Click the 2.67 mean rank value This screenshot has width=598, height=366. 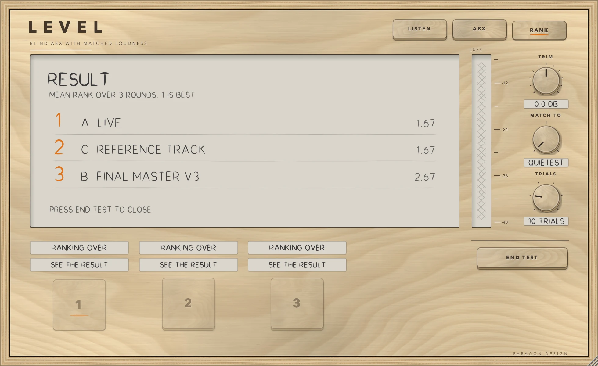point(425,177)
